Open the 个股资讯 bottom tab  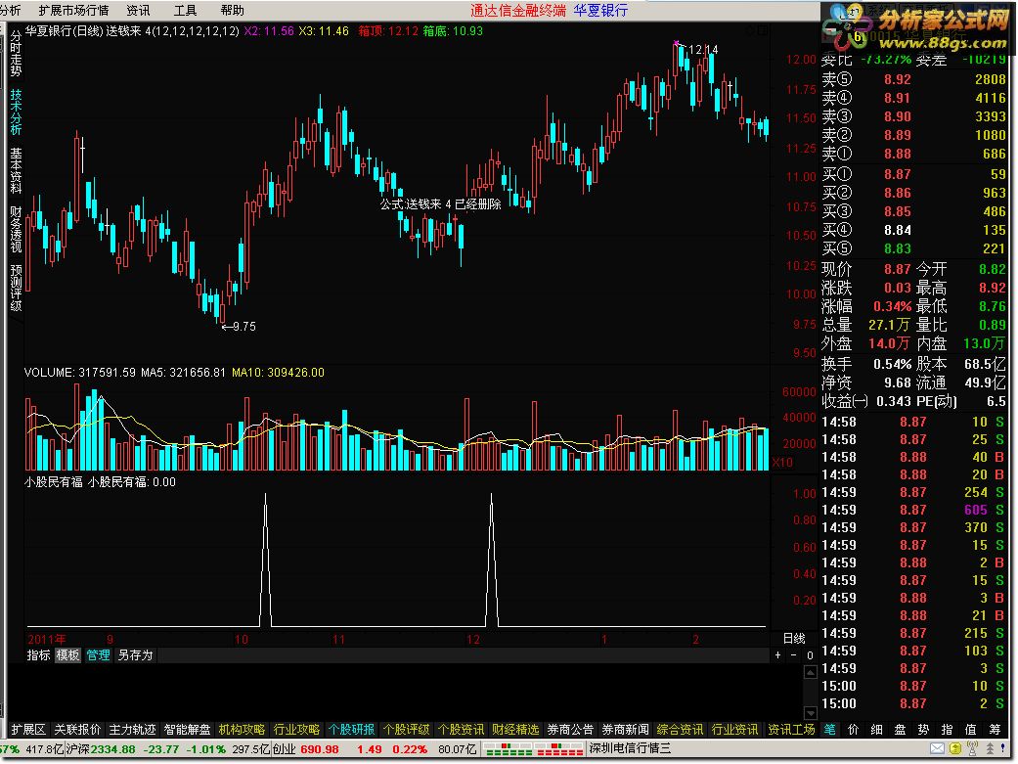(461, 730)
